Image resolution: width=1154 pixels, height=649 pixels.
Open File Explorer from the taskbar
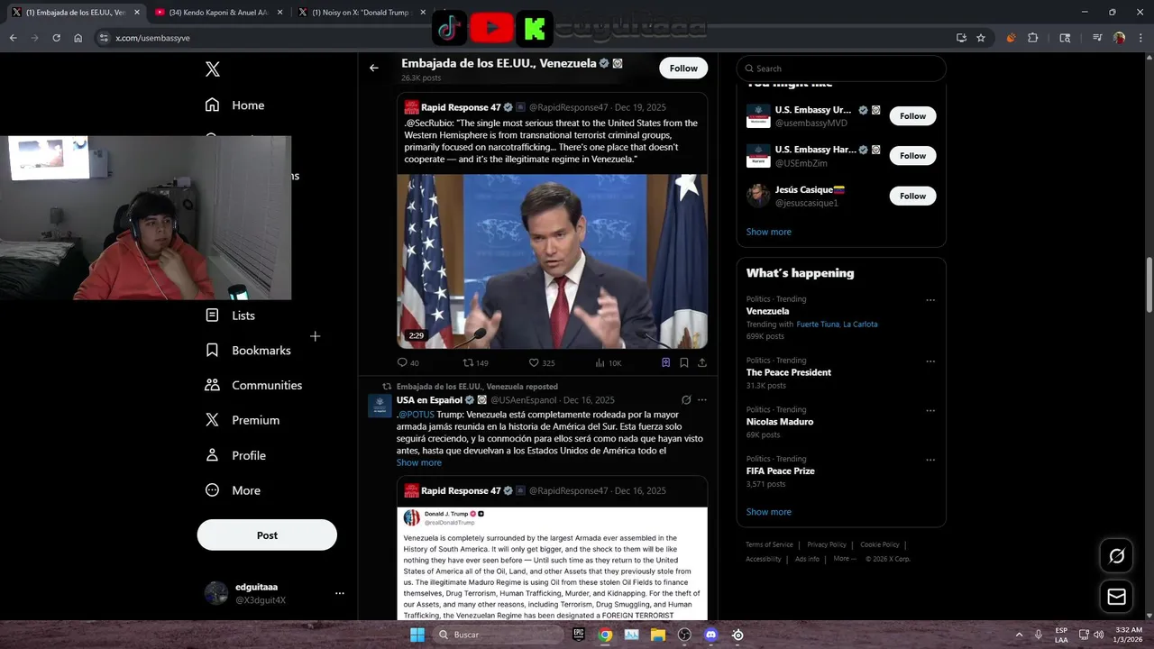[x=658, y=635]
